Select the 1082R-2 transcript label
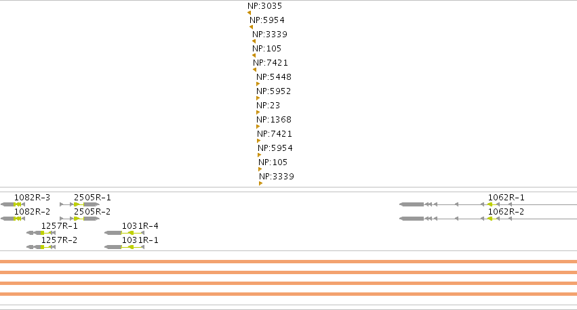 tap(32, 212)
